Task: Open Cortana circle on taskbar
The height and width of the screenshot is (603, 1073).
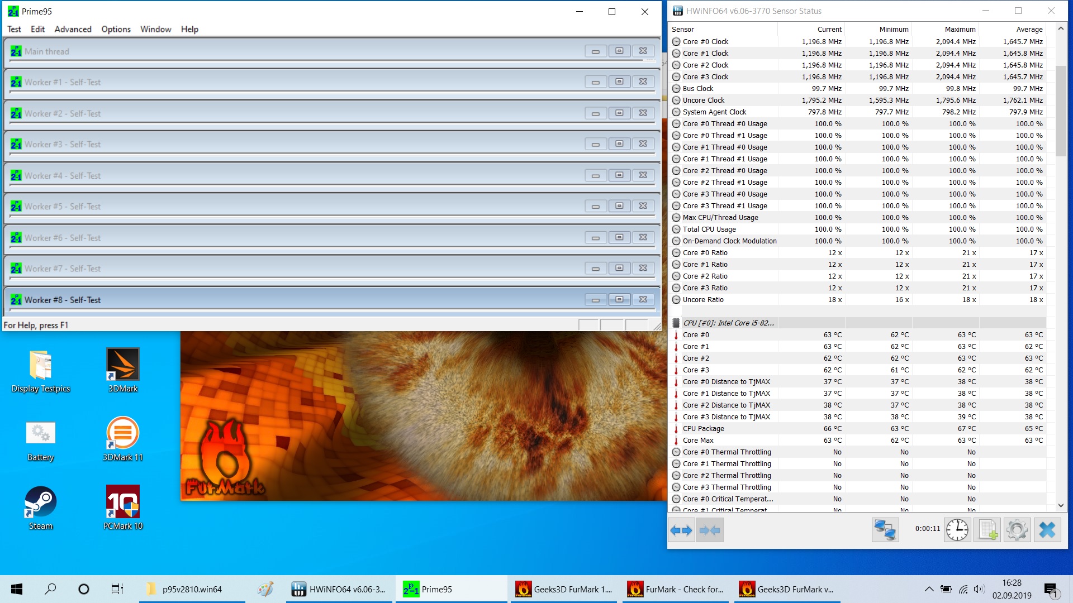Action: (84, 589)
